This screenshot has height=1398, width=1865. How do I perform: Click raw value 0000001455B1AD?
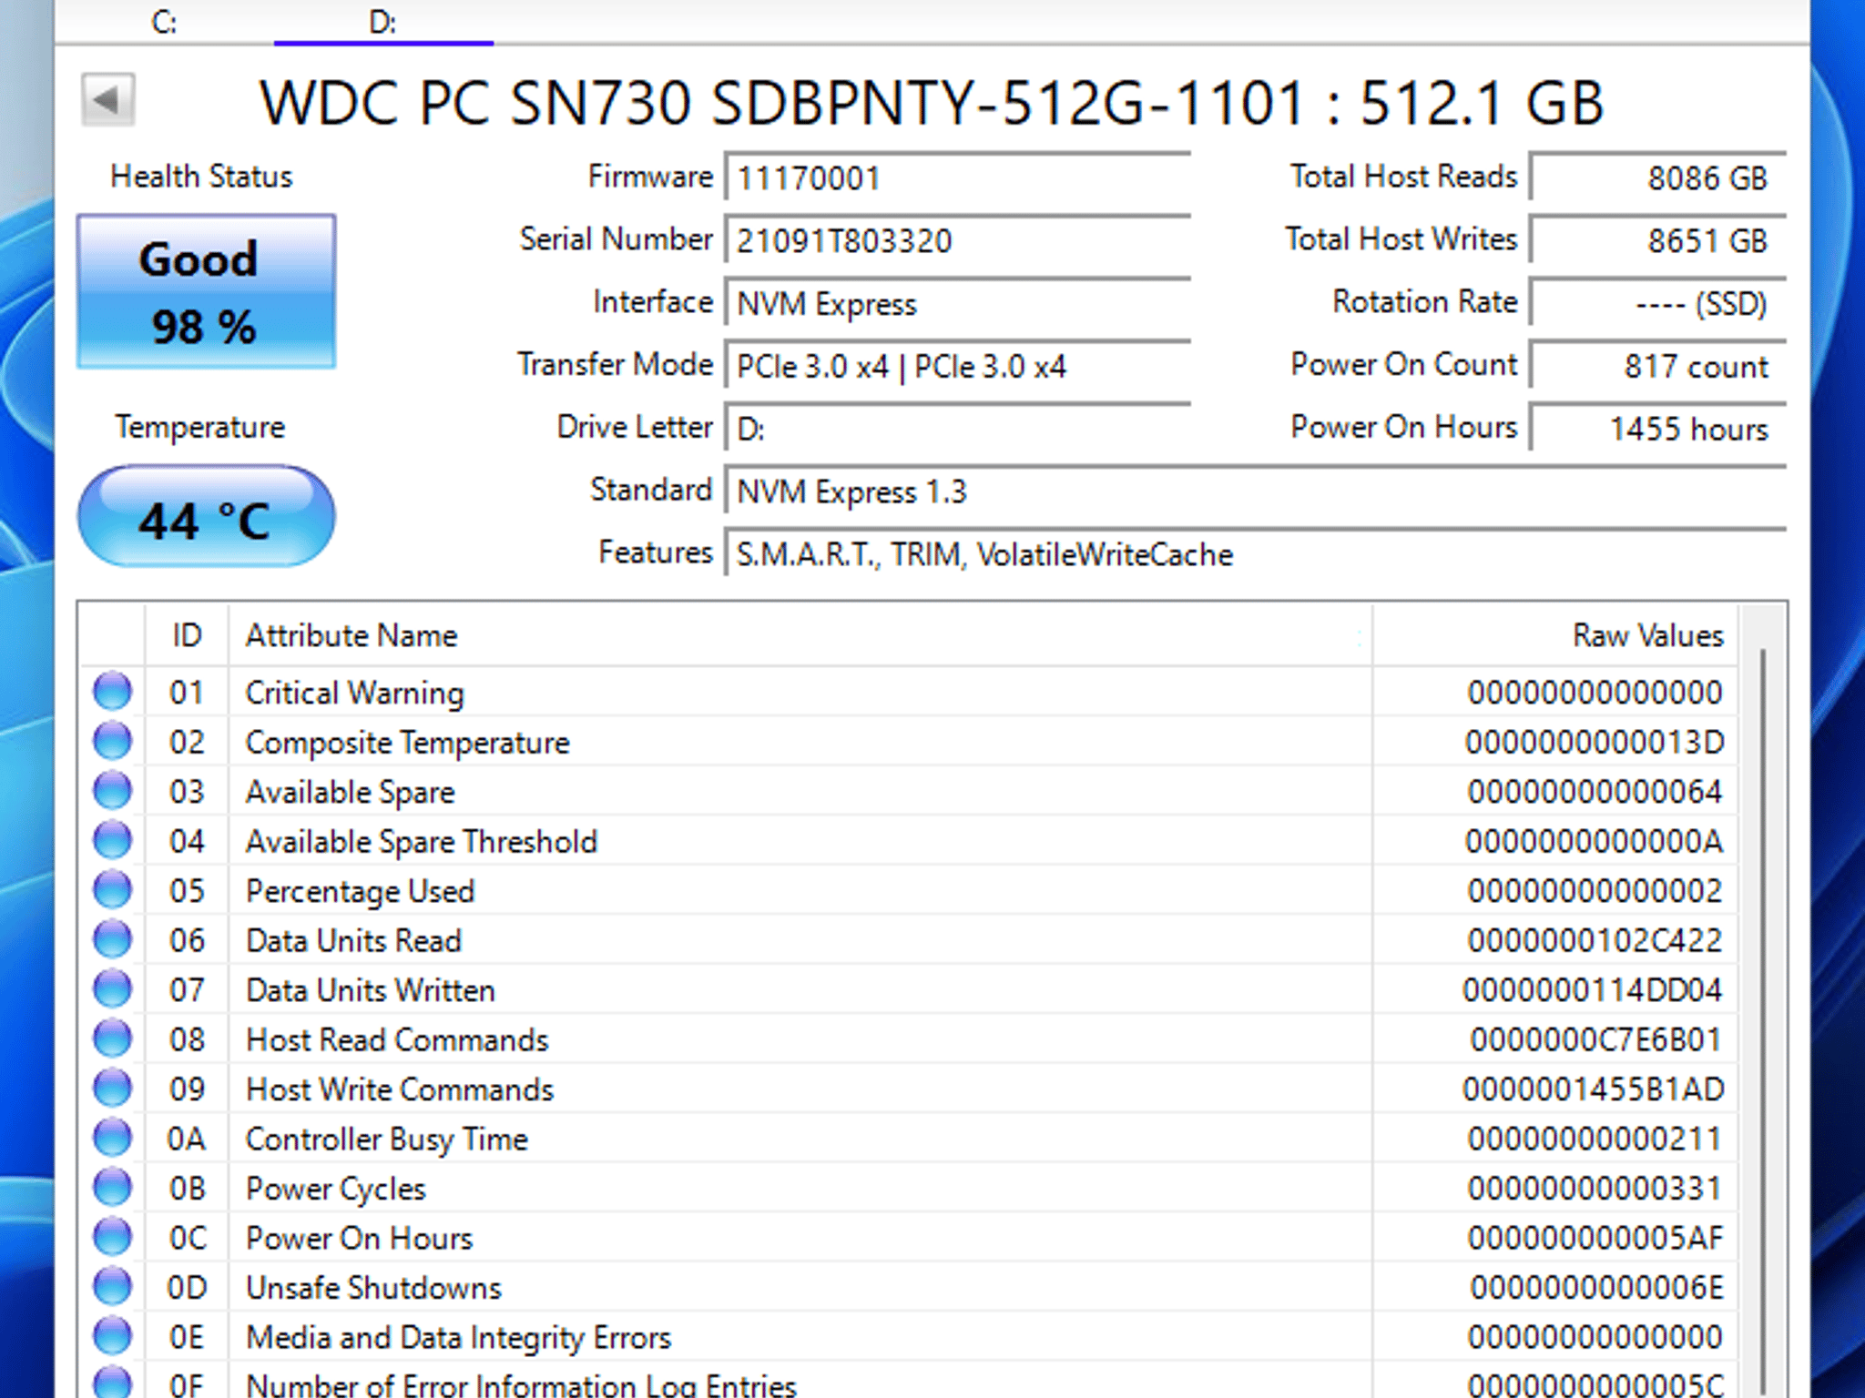(x=1594, y=1089)
